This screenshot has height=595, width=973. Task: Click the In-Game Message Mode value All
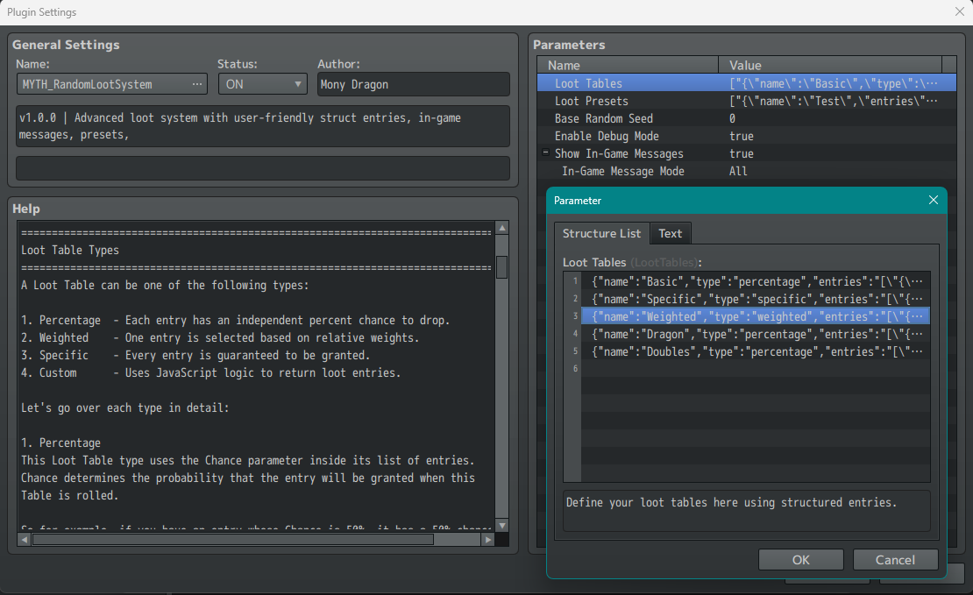tap(738, 171)
